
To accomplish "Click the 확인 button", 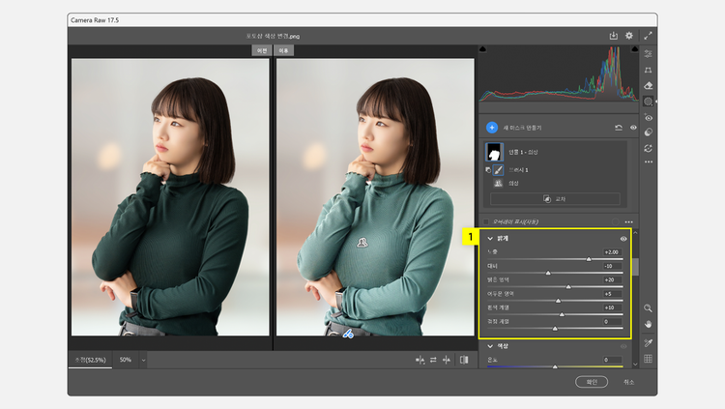I will [x=593, y=381].
